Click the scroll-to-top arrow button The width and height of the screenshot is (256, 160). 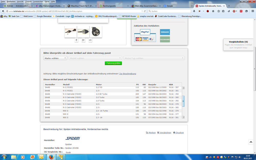click(x=251, y=142)
